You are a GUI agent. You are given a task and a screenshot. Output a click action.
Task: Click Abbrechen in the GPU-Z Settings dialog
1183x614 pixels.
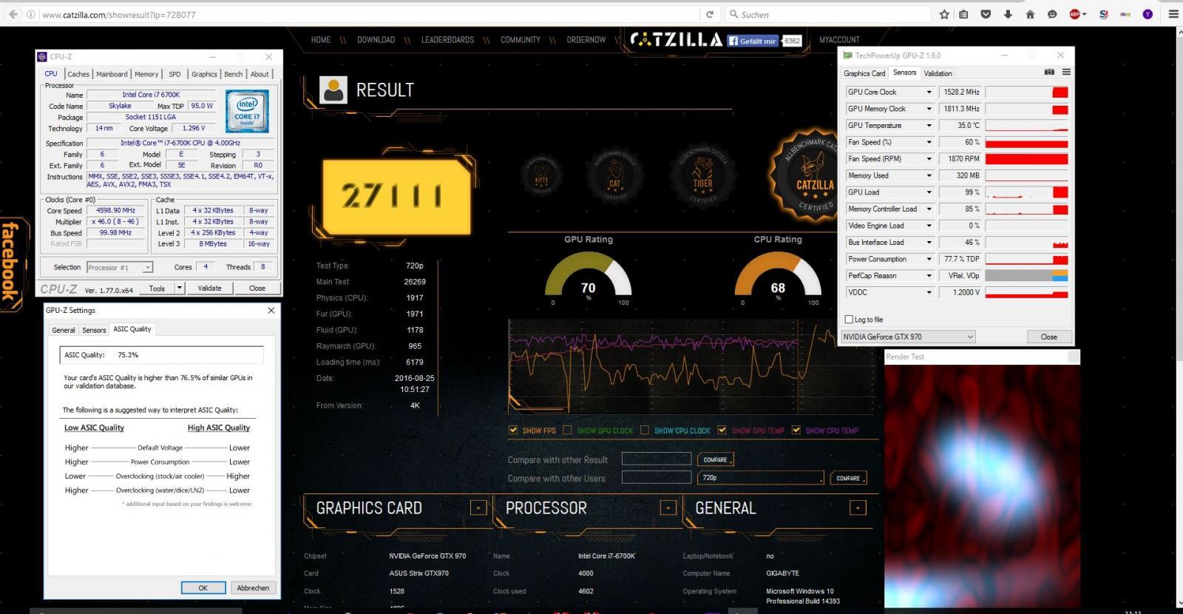click(253, 588)
